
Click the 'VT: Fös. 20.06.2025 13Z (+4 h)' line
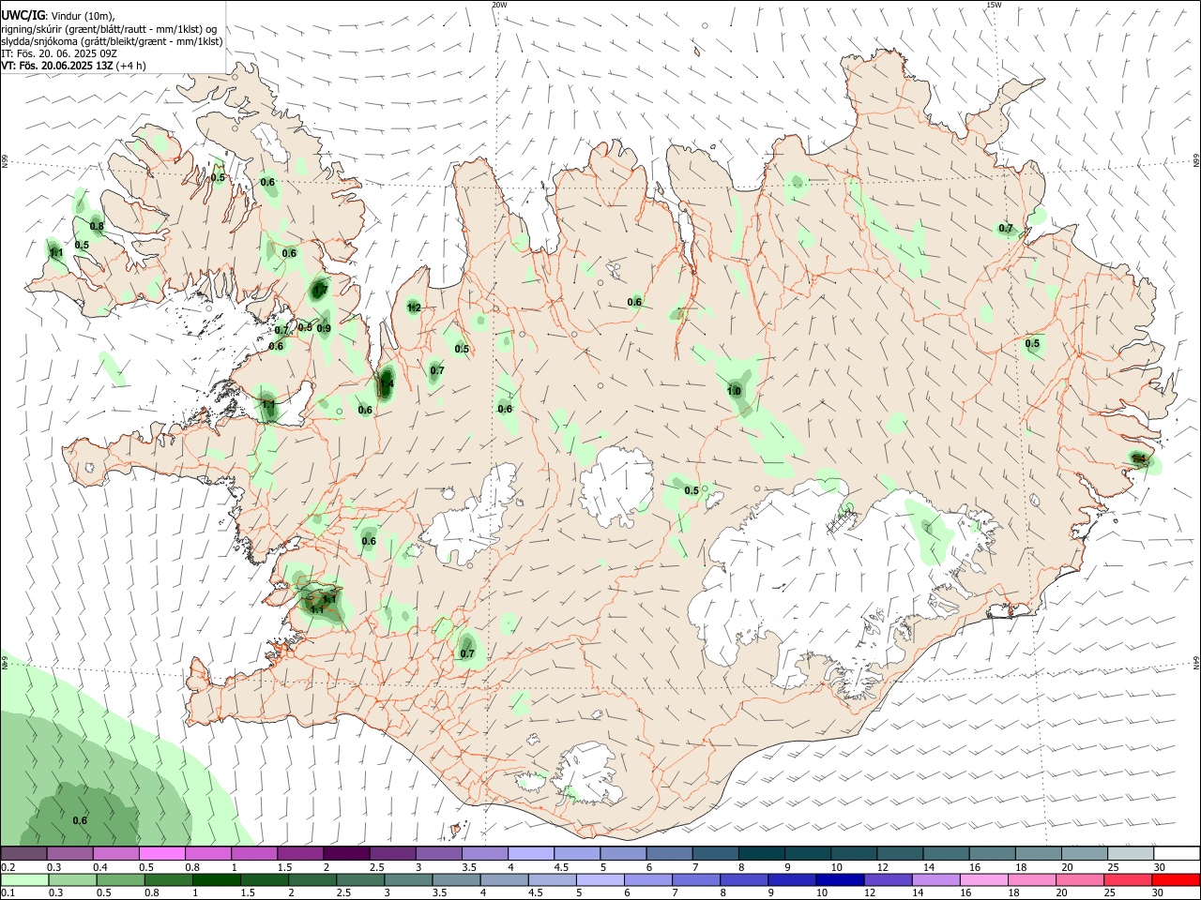pyautogui.click(x=73, y=66)
